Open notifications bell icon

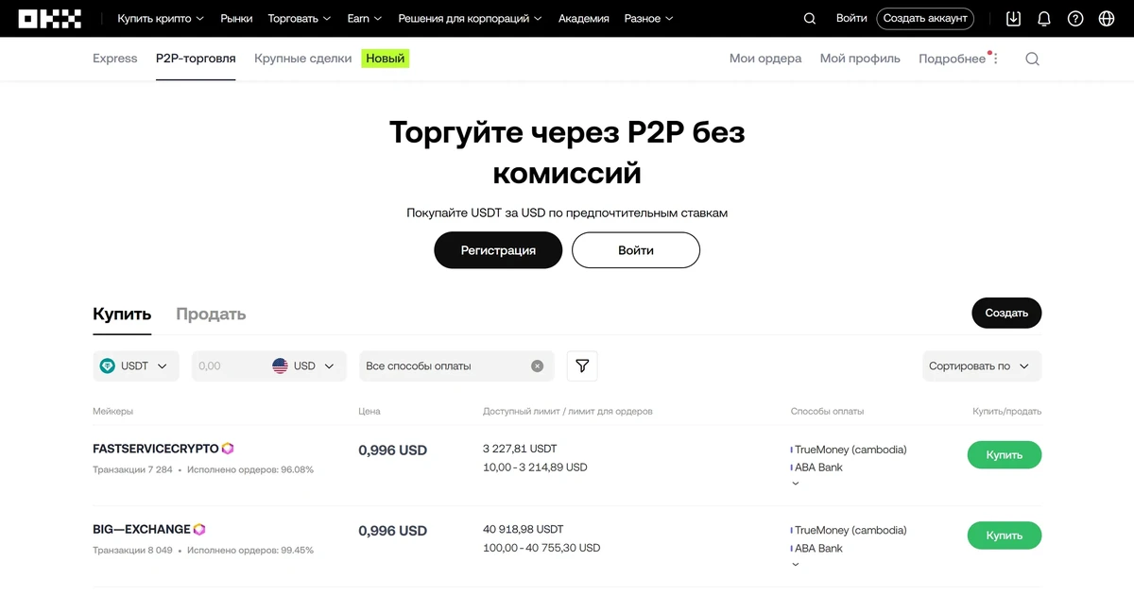[x=1044, y=19]
